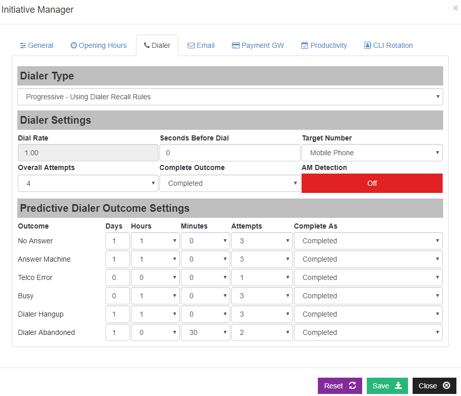Switch to CLI Rotation tab
461x396 pixels.
(x=388, y=45)
